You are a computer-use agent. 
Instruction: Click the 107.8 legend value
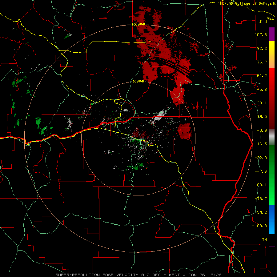pyautogui.click(x=261, y=34)
